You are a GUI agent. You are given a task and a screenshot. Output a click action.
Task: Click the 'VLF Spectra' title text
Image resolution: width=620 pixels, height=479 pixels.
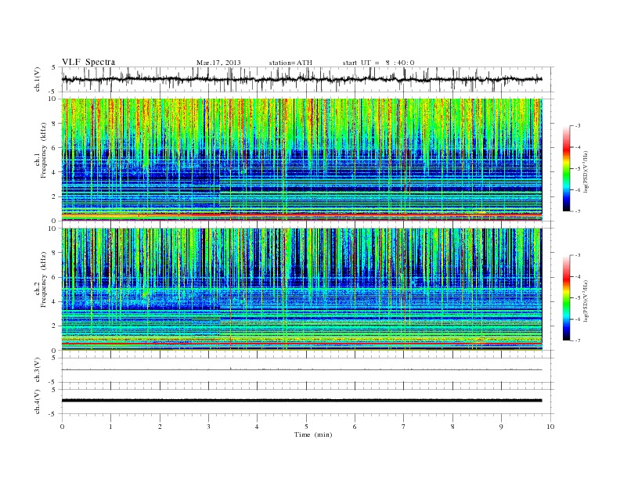[x=88, y=62]
